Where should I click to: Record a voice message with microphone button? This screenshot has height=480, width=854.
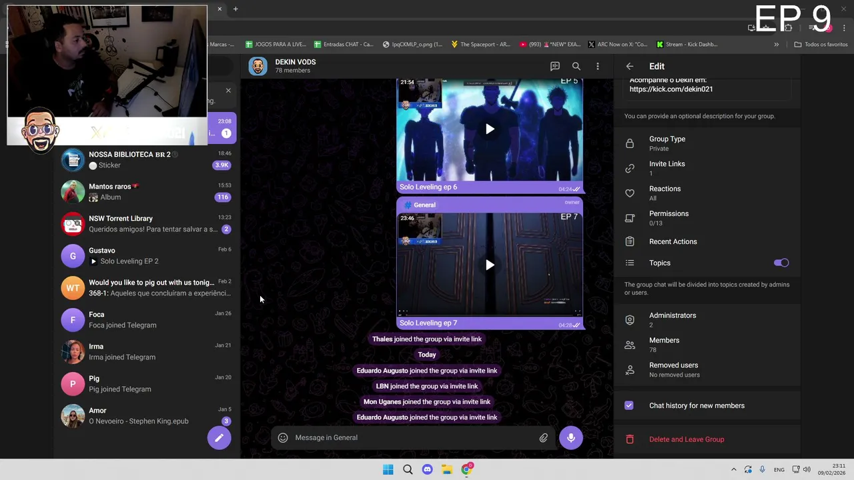pyautogui.click(x=571, y=437)
